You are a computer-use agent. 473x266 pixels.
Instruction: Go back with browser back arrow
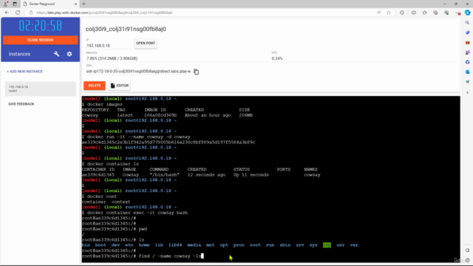point(7,13)
